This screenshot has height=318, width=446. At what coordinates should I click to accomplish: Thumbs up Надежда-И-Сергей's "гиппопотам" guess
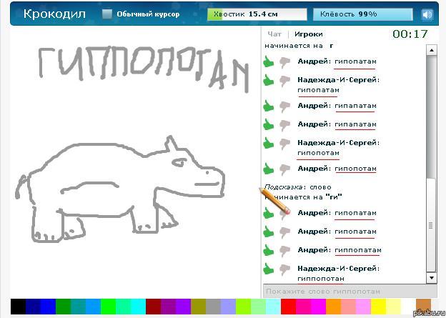coord(269,143)
